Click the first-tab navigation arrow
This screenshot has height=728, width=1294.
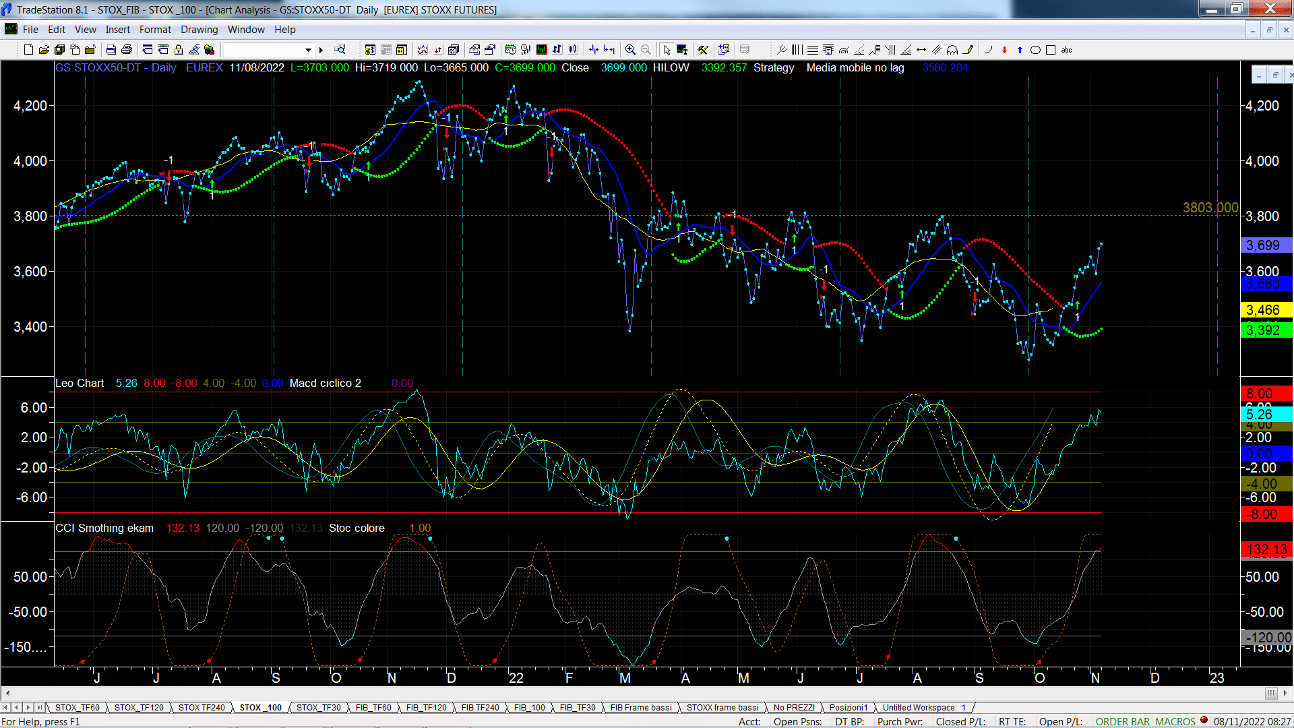pyautogui.click(x=5, y=707)
